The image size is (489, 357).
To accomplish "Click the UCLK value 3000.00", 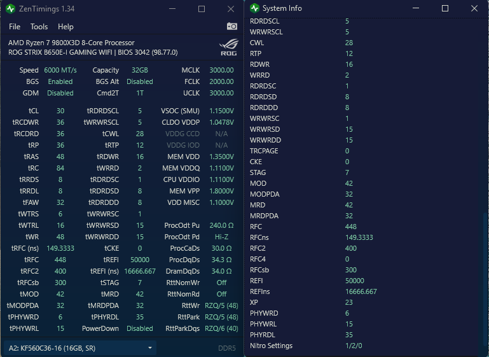I will tap(221, 93).
